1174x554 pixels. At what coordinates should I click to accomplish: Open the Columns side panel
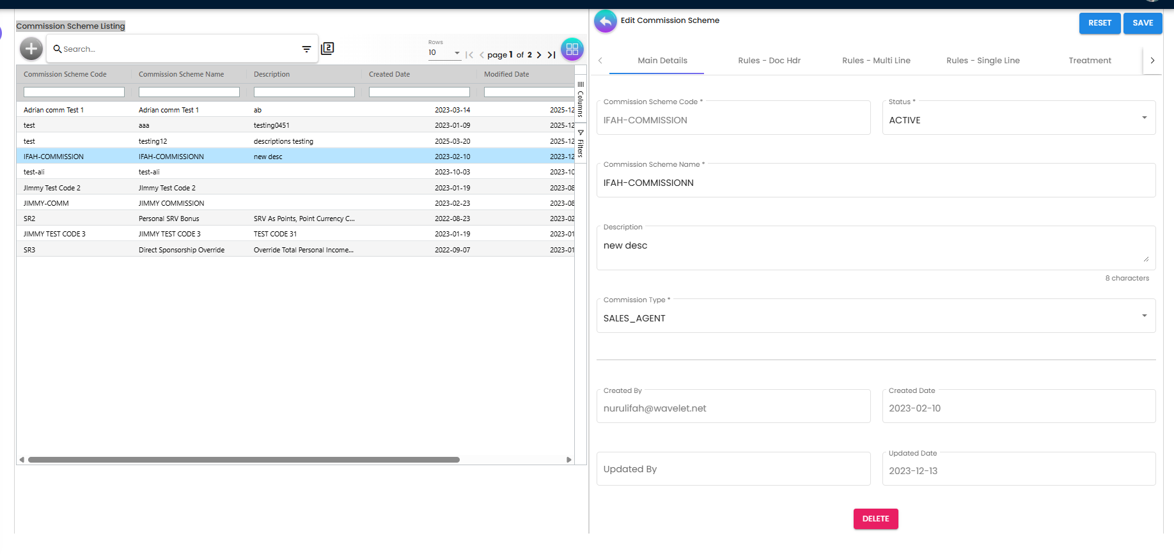581,99
